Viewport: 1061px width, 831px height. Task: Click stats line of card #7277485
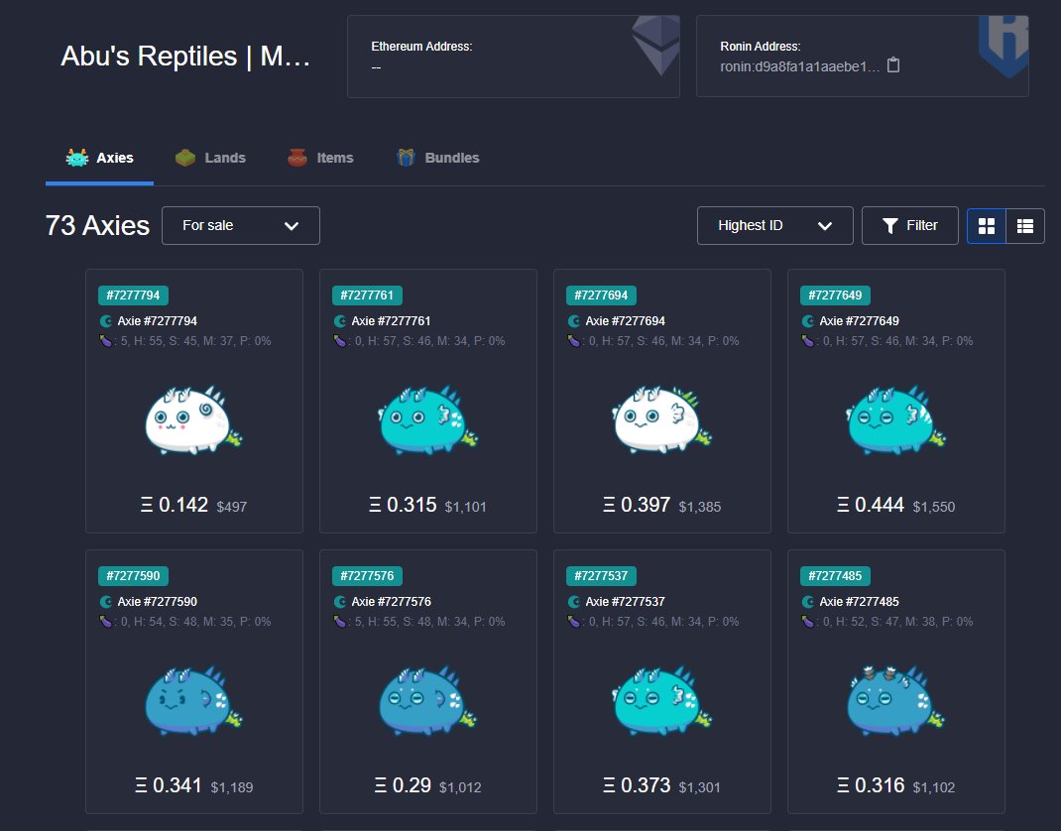coord(887,622)
